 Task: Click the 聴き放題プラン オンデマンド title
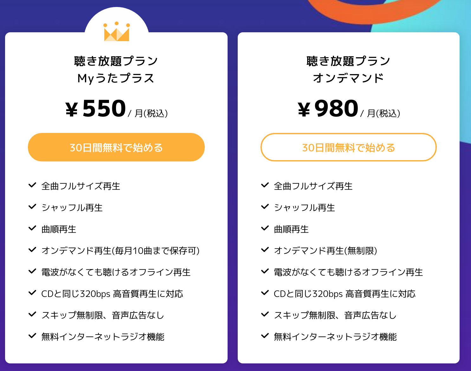349,69
